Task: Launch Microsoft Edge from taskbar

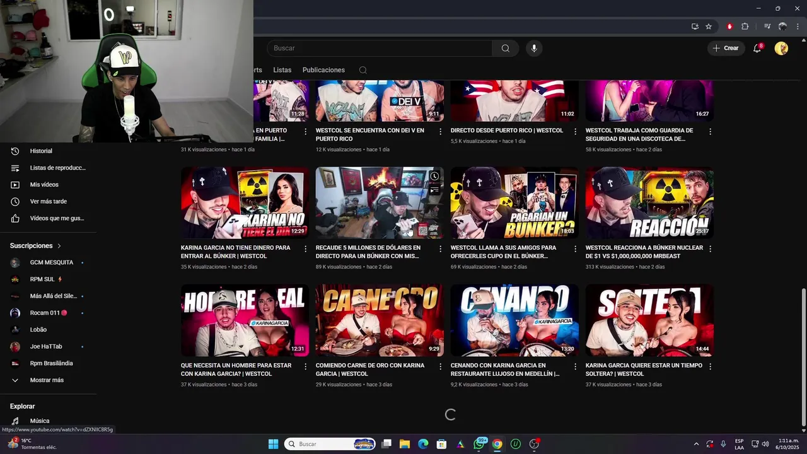Action: 423,444
